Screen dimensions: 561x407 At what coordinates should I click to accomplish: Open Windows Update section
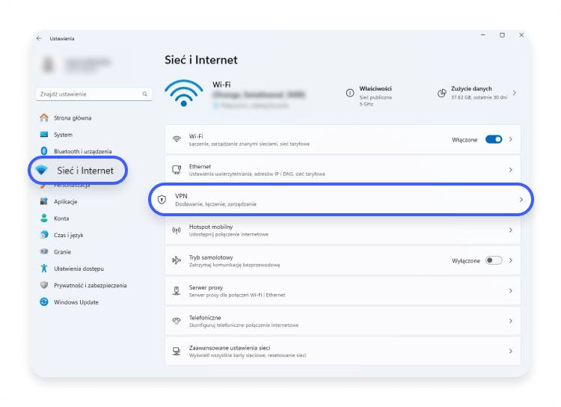click(70, 302)
